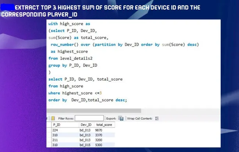This screenshot has height=152, width=239.
Task: Select the cell with P_ID 224
Action: tap(65, 130)
